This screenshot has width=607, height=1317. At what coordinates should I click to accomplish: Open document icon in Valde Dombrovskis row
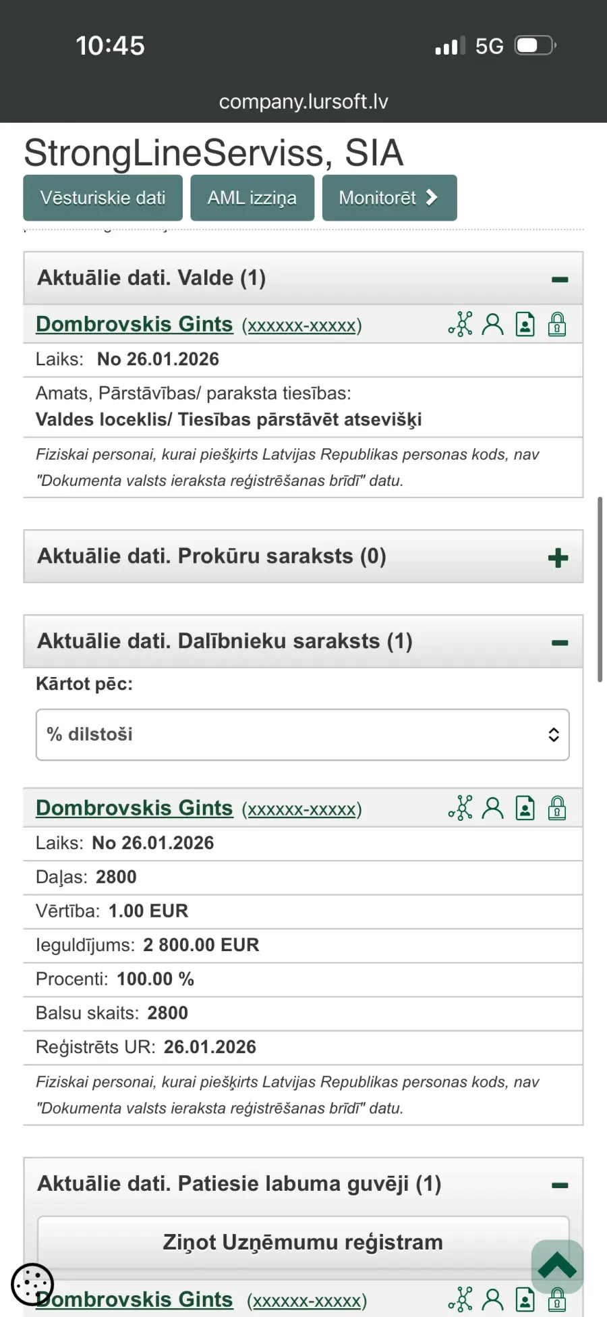point(525,325)
